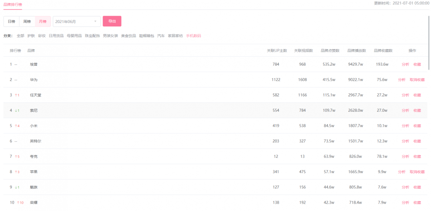
Task: Click 收藏 for brand 小米
Action: [417, 126]
